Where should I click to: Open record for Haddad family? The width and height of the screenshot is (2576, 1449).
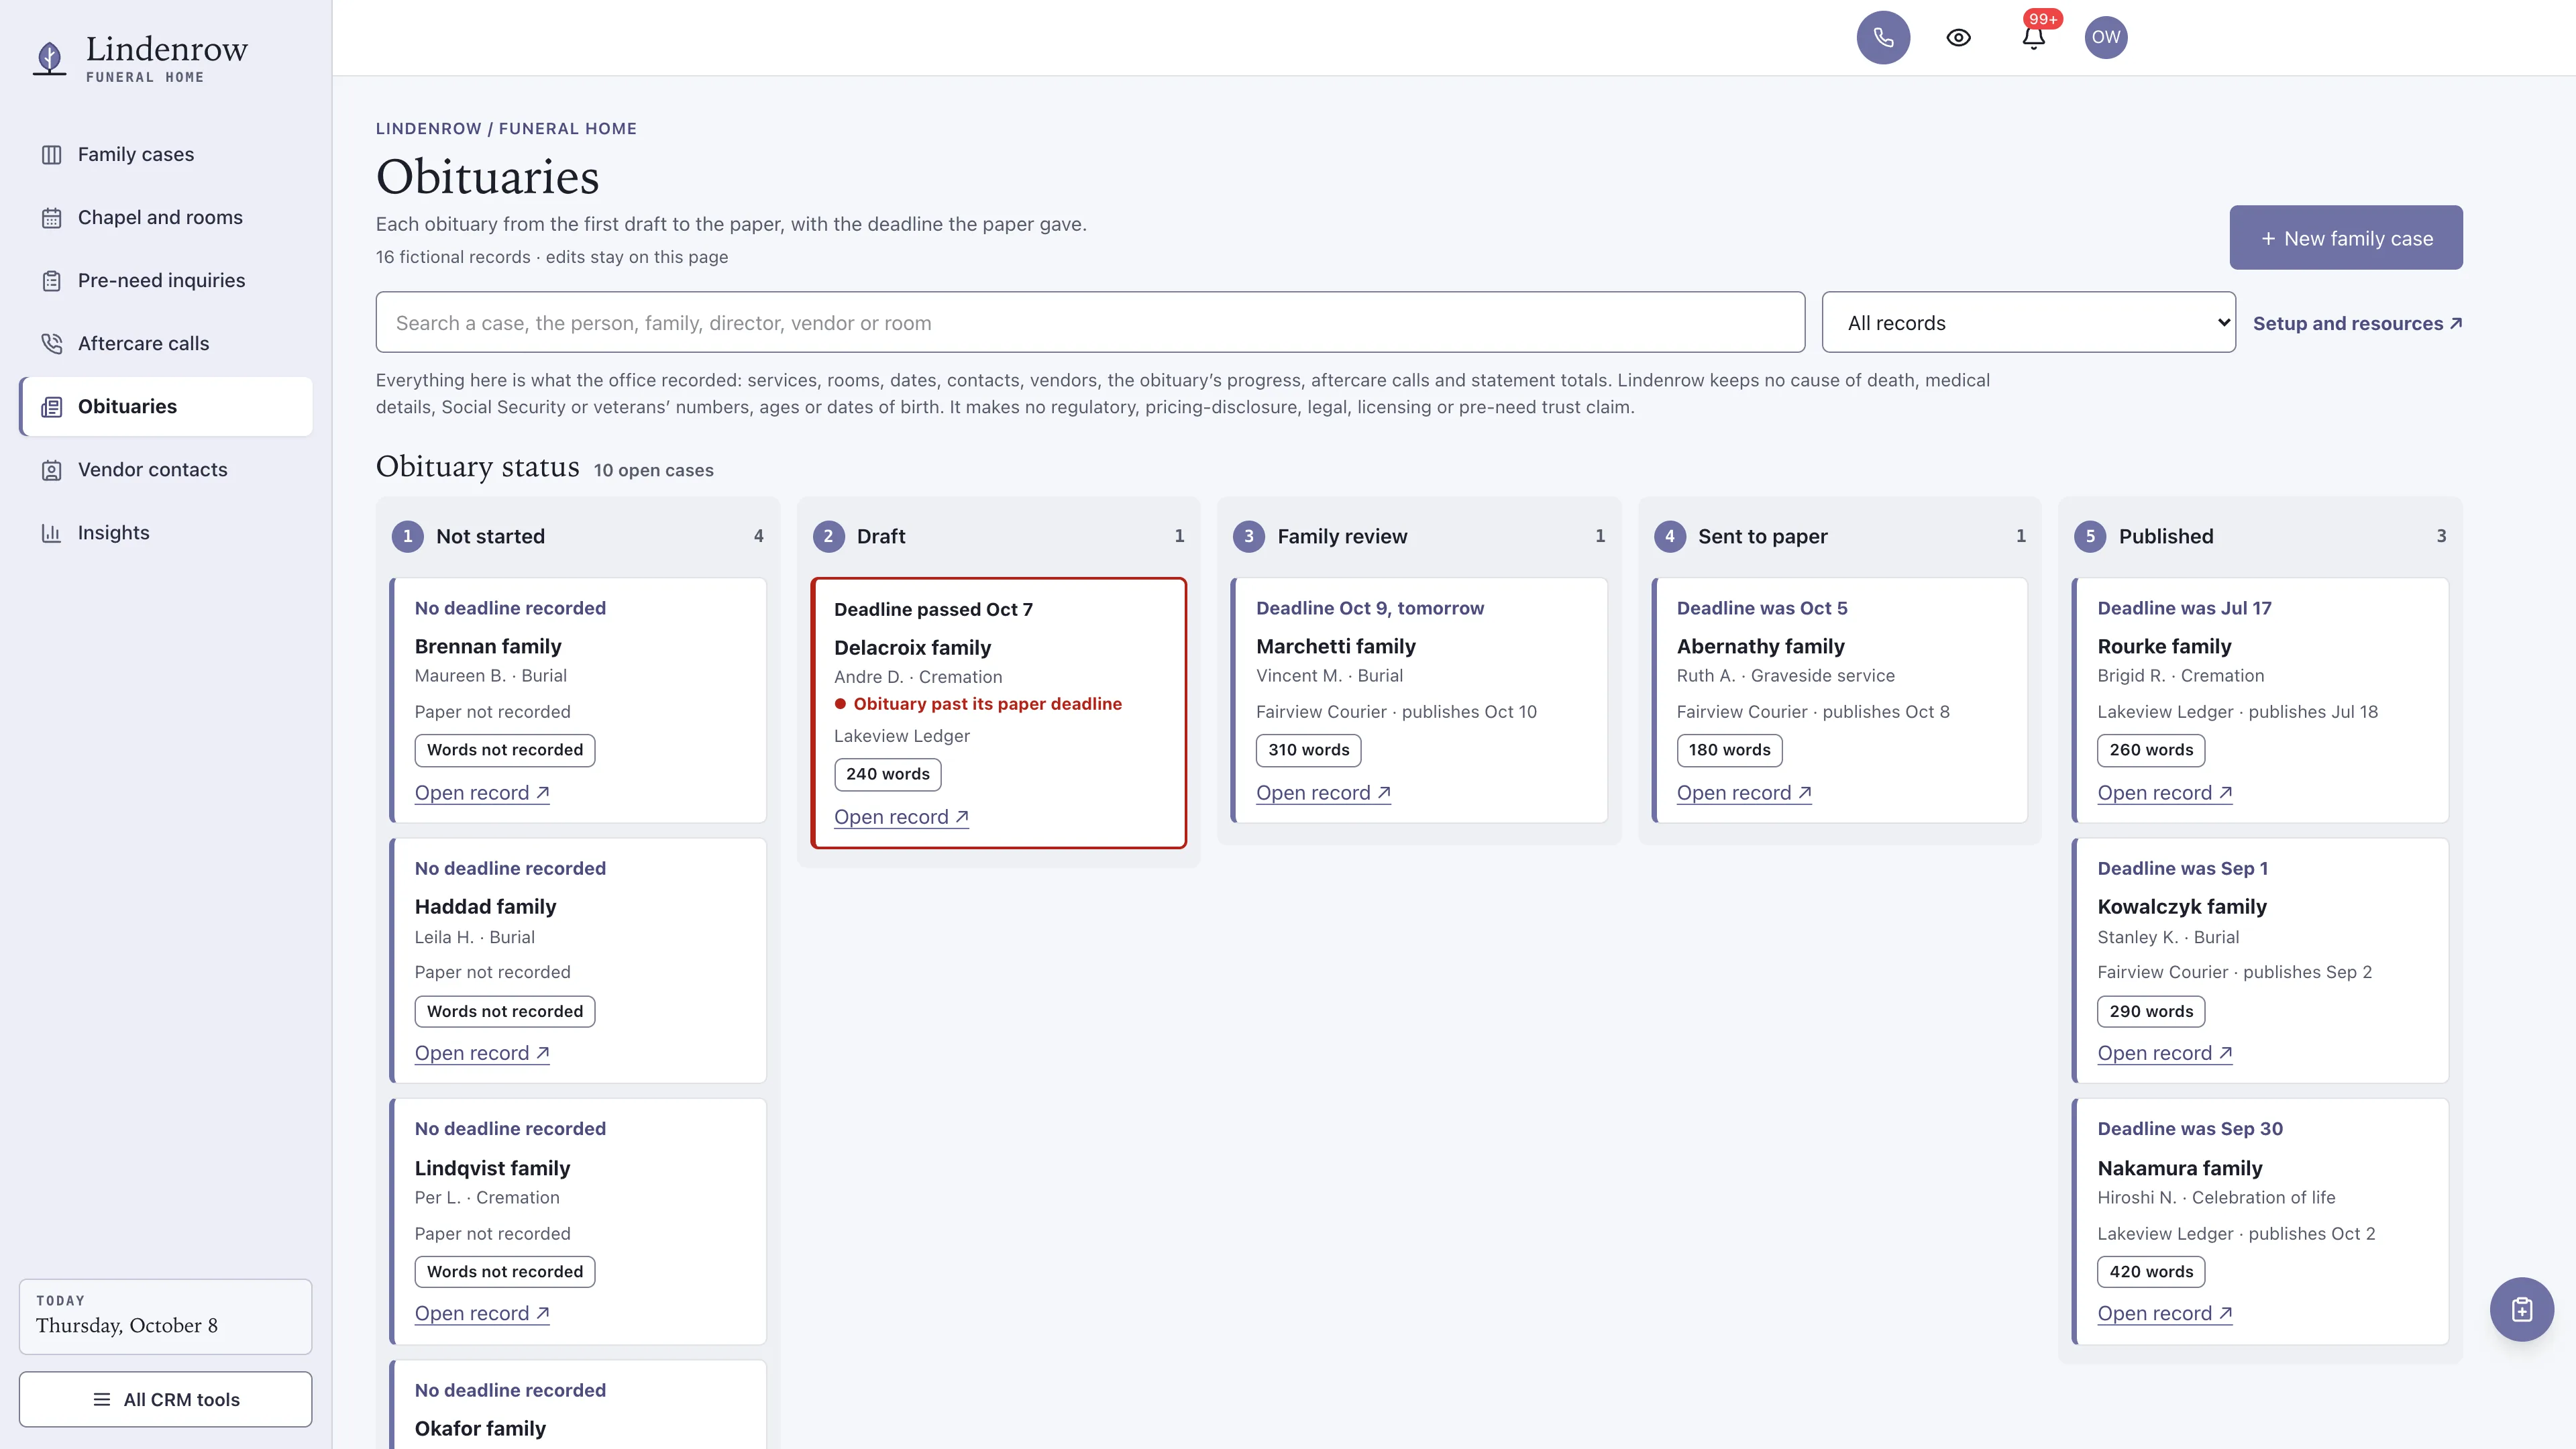(x=482, y=1053)
